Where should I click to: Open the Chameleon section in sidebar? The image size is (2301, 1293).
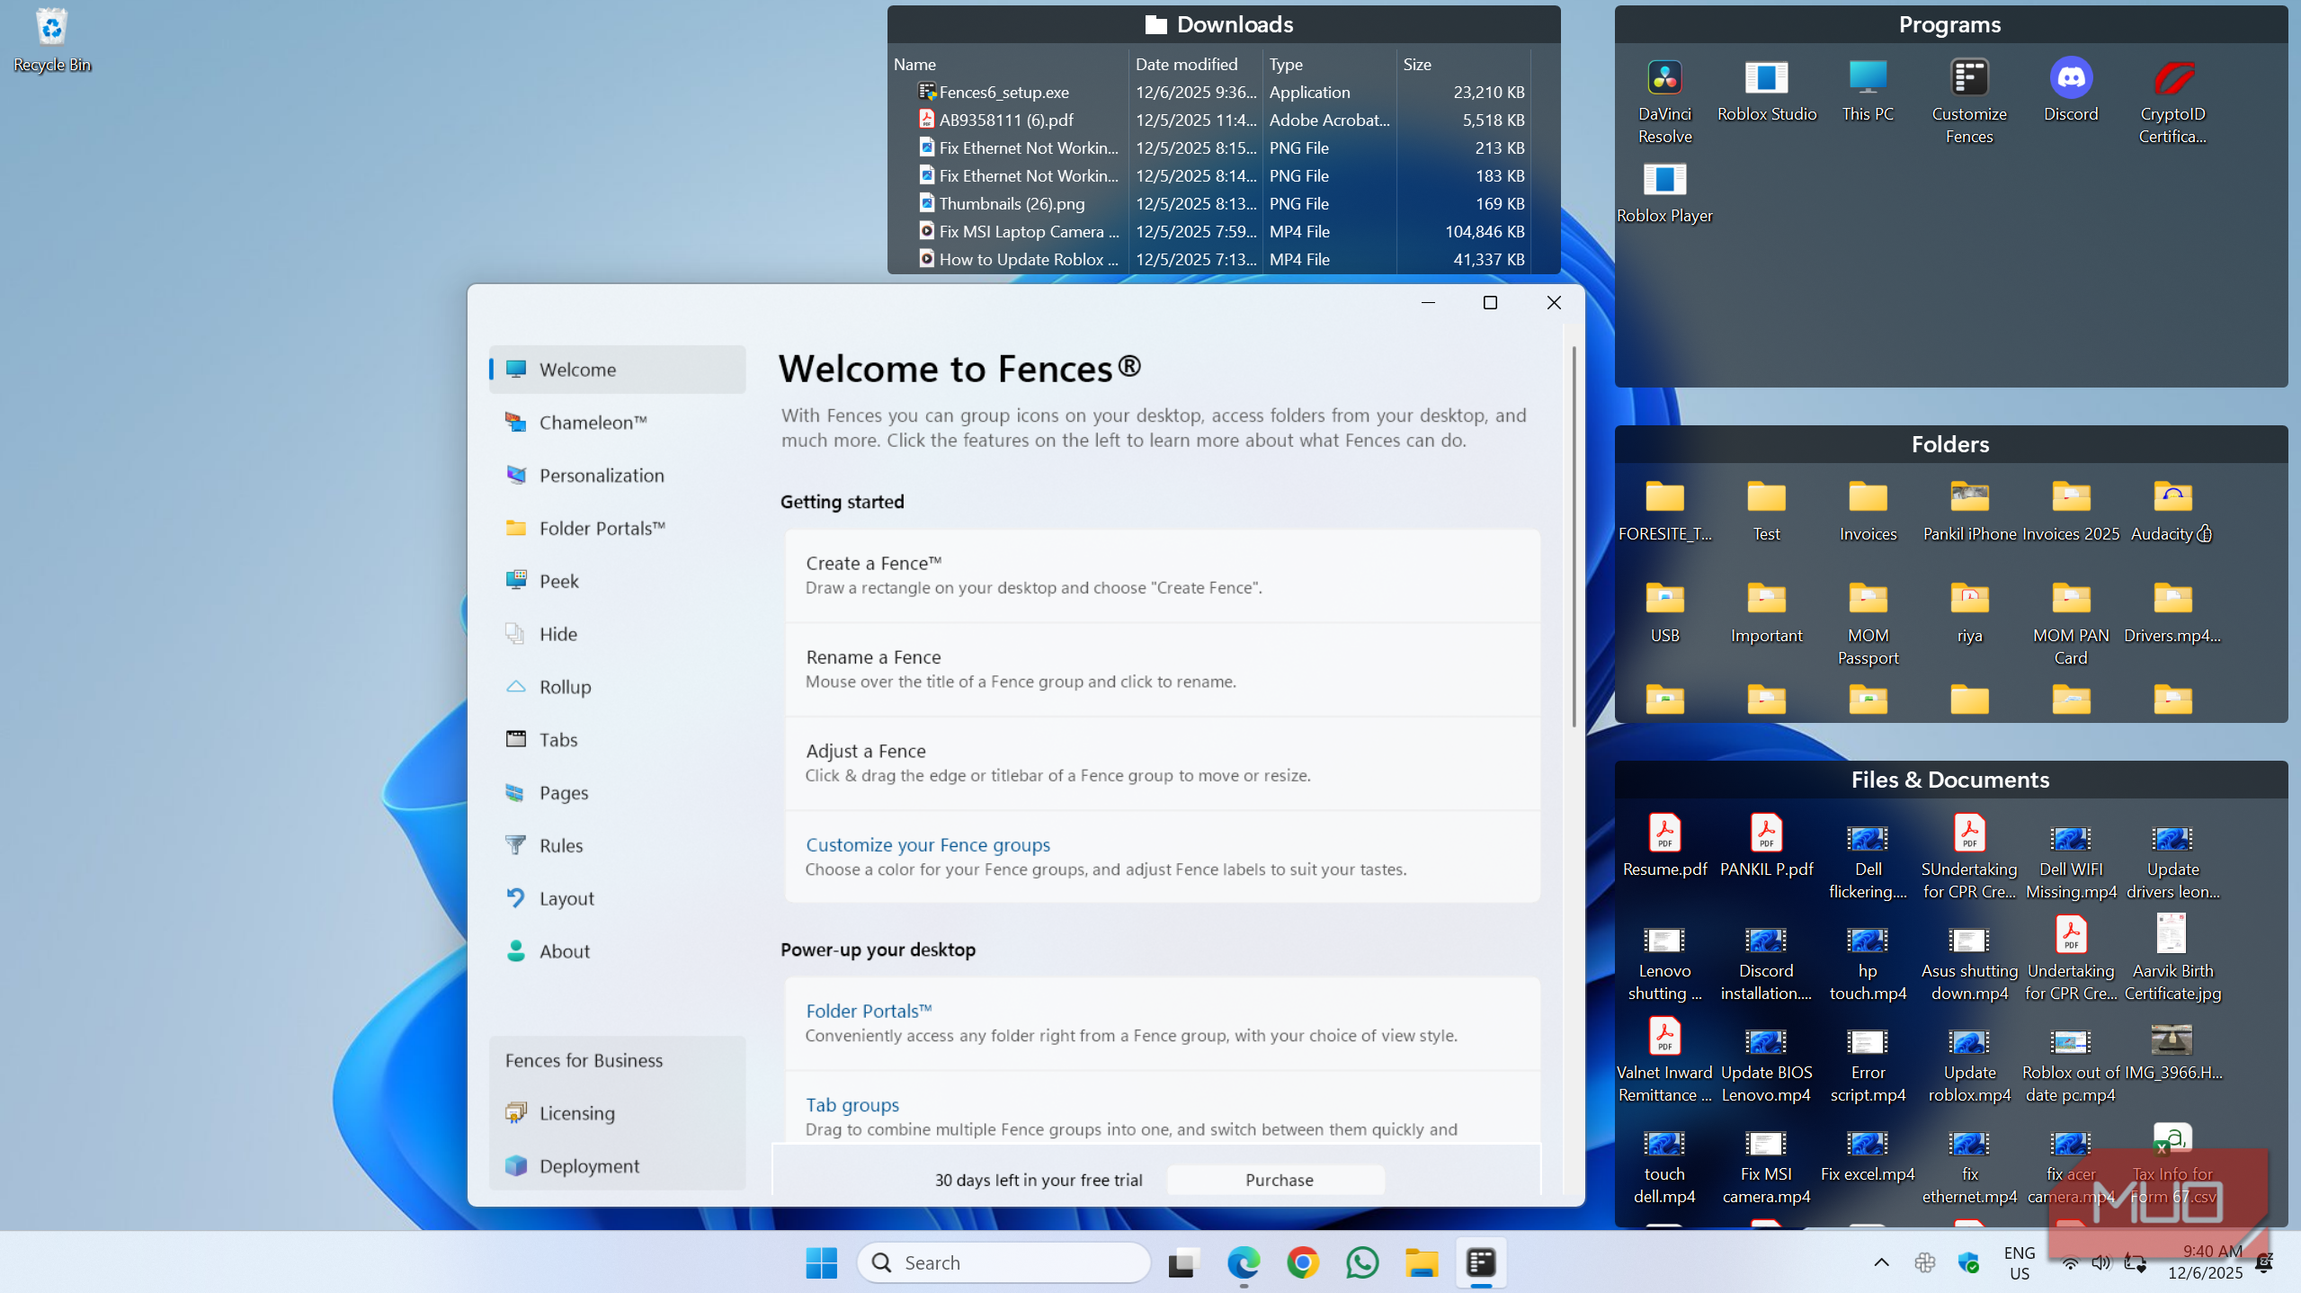click(593, 423)
